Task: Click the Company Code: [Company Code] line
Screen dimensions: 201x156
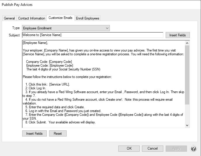Action: click(x=49, y=62)
